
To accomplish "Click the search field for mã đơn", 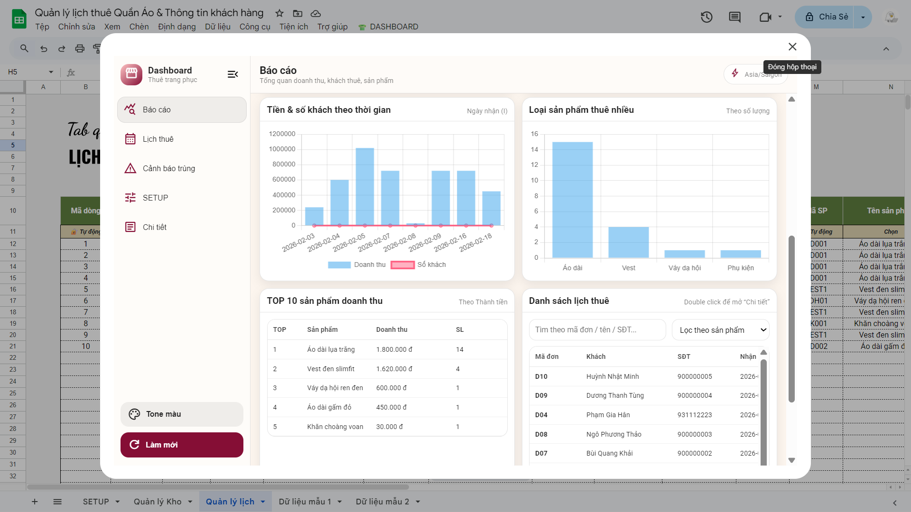I will tap(597, 329).
